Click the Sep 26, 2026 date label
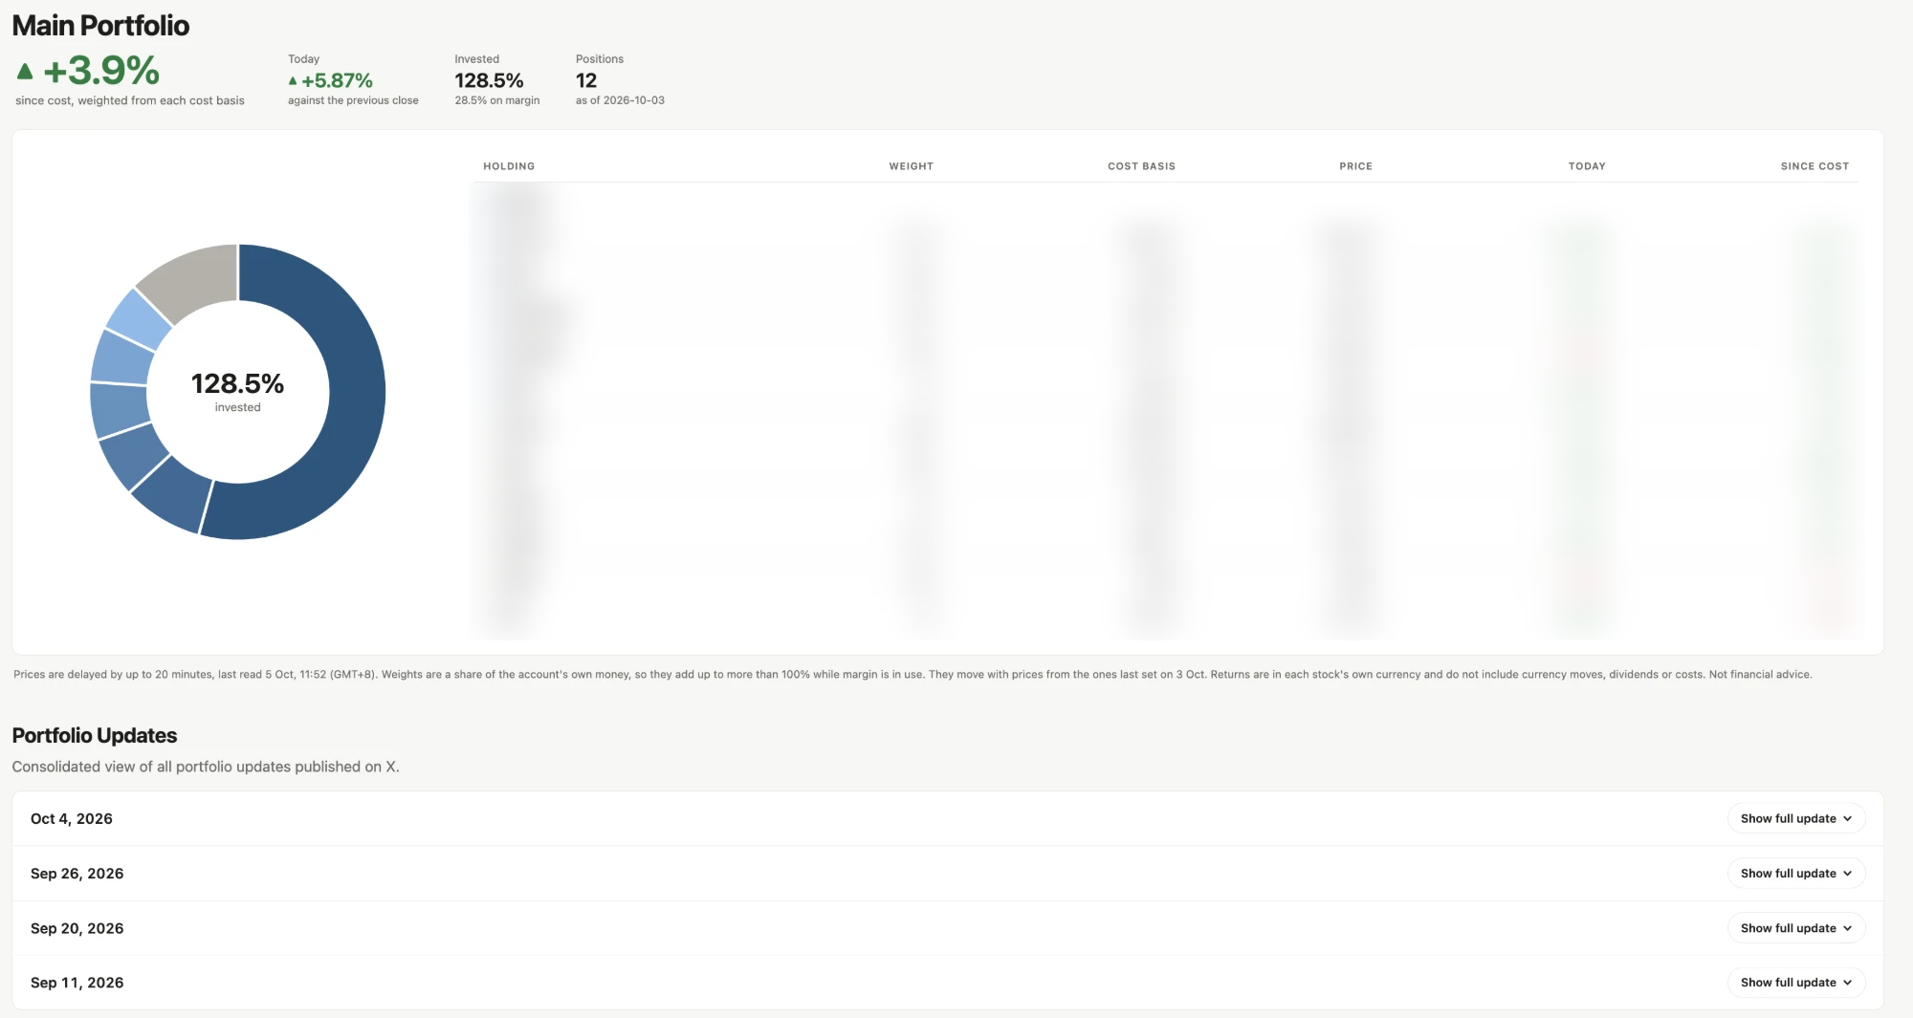Viewport: 1913px width, 1018px height. tap(77, 873)
